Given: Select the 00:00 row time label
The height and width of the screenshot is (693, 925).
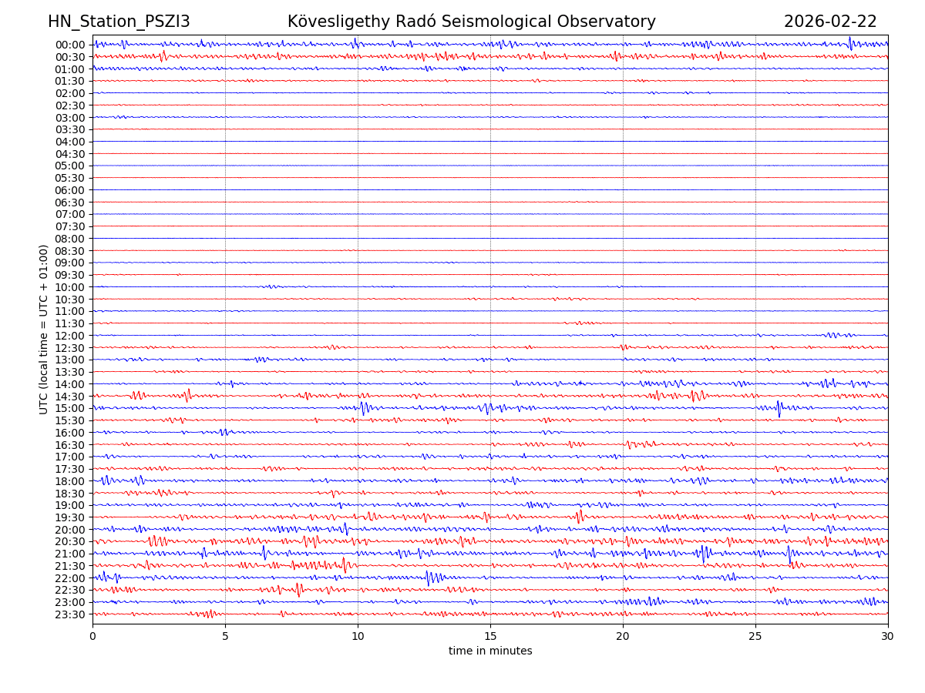Looking at the screenshot, I should (x=69, y=45).
